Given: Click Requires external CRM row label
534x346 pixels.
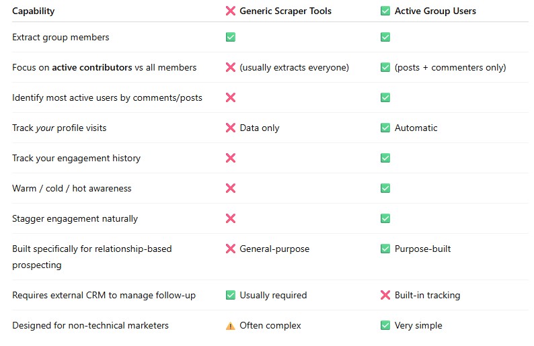Looking at the screenshot, I should point(104,295).
